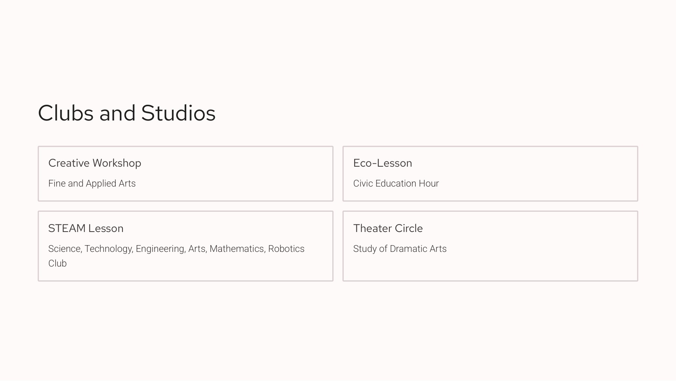
Task: Click the Civic Education Hour text
Action: (x=396, y=183)
